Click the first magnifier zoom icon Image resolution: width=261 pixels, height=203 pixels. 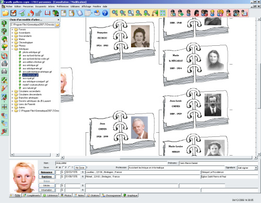pos(115,13)
